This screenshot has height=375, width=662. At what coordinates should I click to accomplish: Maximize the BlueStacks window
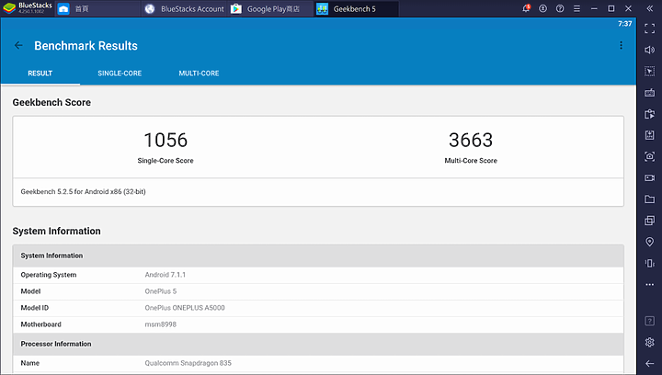(x=611, y=8)
